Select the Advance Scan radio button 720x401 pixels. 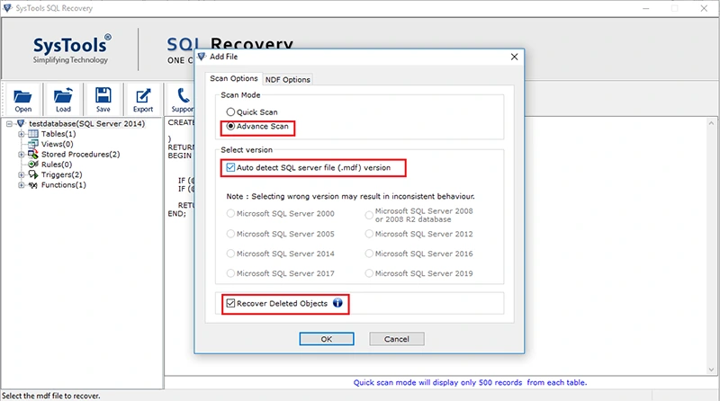pos(230,126)
